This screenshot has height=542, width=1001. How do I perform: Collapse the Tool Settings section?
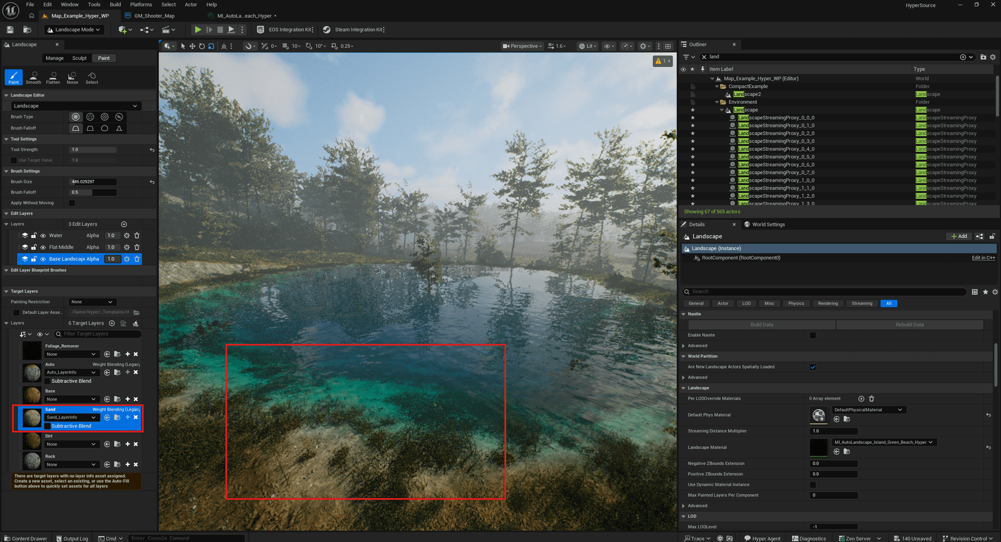(7, 139)
